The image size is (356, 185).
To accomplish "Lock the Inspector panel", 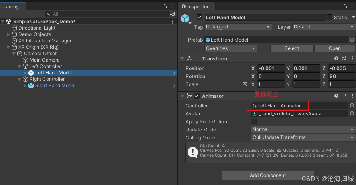I will 345,6.
